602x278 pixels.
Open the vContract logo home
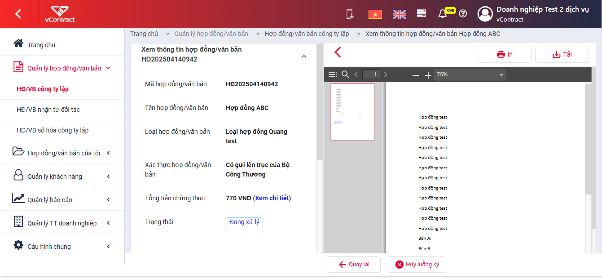[60, 14]
